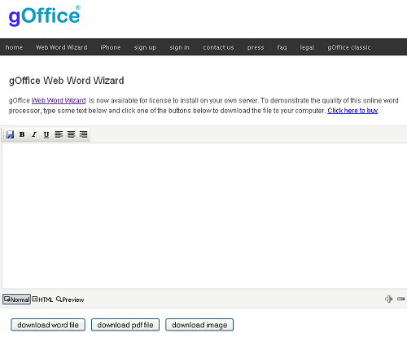Image resolution: width=407 pixels, height=337 pixels.
Task: Follow the Web Word Wizard link in paragraph
Action: (59, 100)
